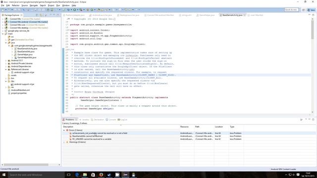This screenshot has width=317, height=178.
Task: Click the Run External Tools icon
Action: [x=81, y=10]
